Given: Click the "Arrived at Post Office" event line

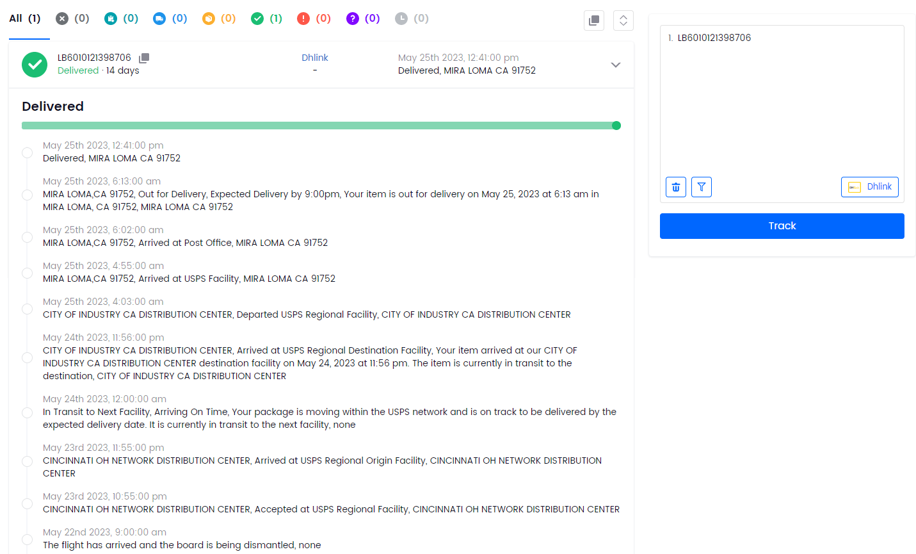Looking at the screenshot, I should coord(185,243).
